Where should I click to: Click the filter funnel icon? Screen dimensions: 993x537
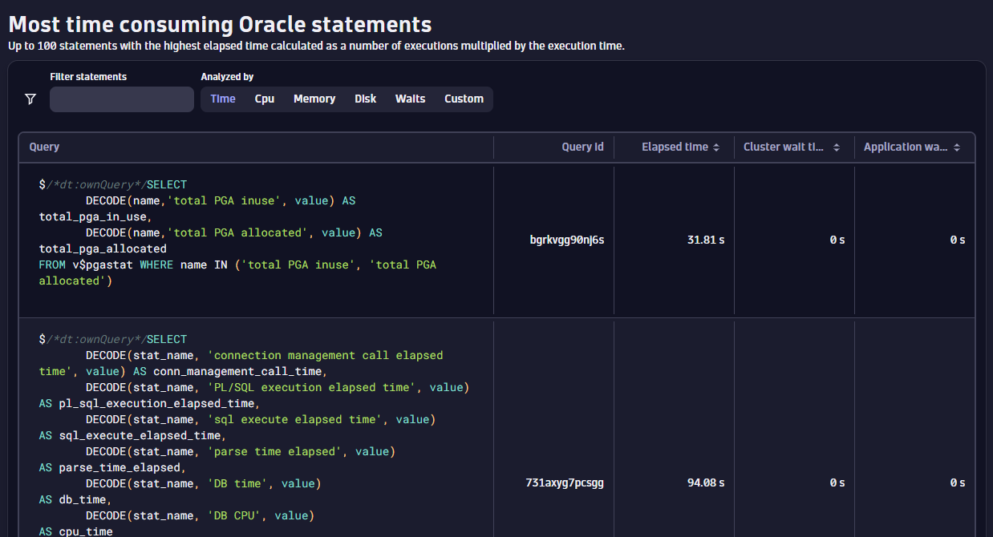(30, 99)
